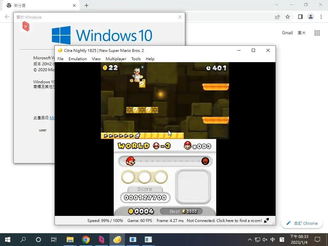Click 'Not Connected. Click here to find a room!'
The width and height of the screenshot is (328, 246).
[x=224, y=220]
